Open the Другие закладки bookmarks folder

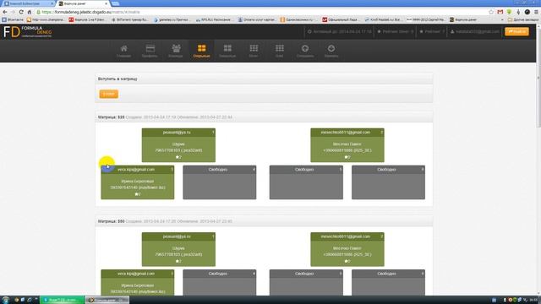(x=522, y=19)
